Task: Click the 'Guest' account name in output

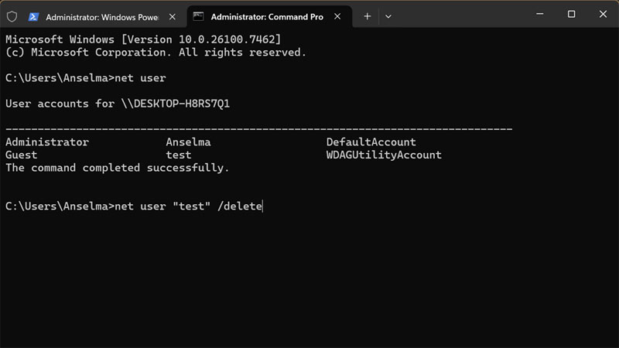Action: point(21,155)
